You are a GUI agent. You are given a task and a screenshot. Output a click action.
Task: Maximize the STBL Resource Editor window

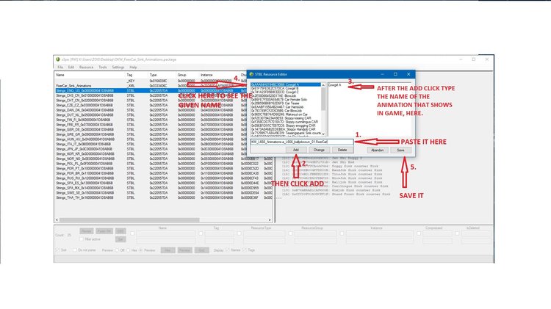pyautogui.click(x=395, y=74)
